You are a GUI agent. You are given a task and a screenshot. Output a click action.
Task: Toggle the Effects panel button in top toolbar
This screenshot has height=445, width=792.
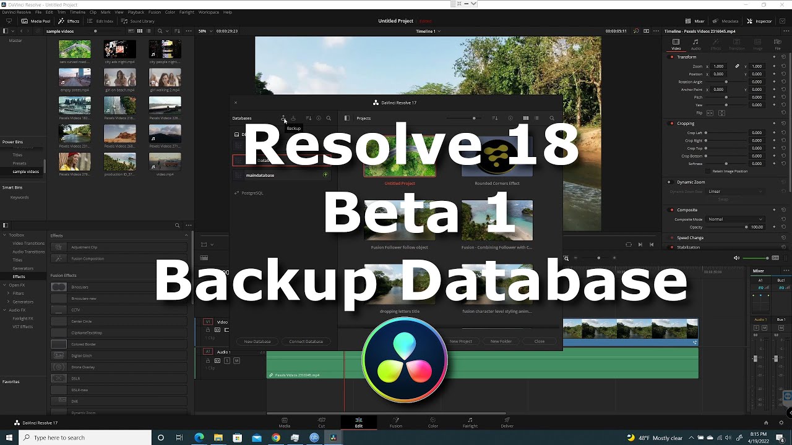(x=69, y=21)
